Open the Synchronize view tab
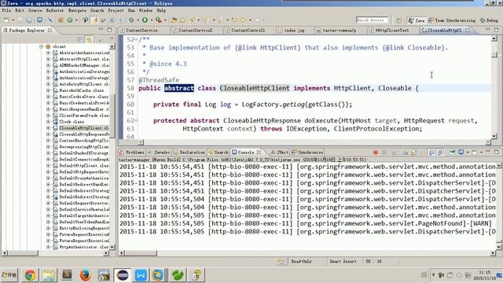This screenshot has height=283, width=503. 307,153
